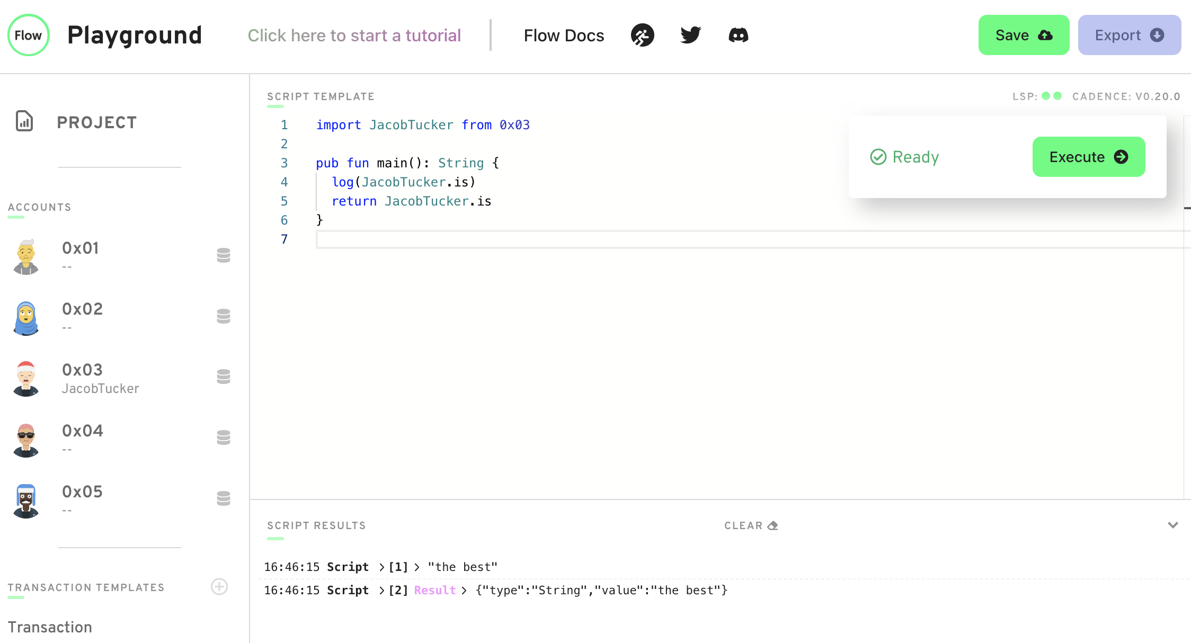Click here to start a tutorial
This screenshot has height=643, width=1191.
(x=354, y=35)
